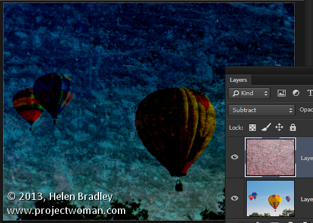Screen dimensions: 313x223
Task: Click the bottom layer's name text
Action: tap(307, 199)
